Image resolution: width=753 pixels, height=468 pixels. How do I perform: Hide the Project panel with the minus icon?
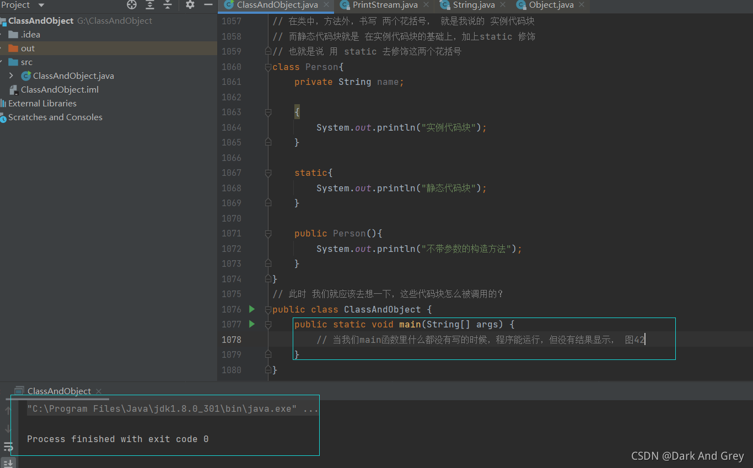(208, 5)
